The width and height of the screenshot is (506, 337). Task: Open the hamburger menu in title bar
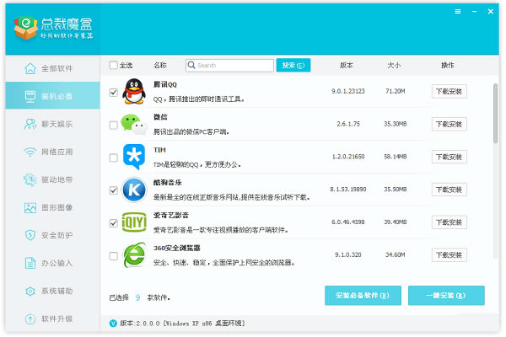pyautogui.click(x=458, y=12)
